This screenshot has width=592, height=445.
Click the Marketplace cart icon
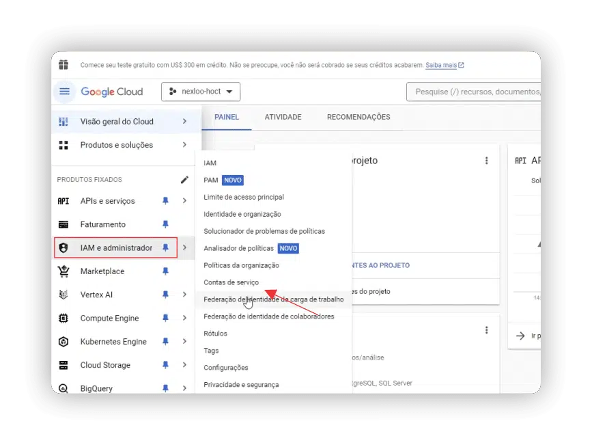click(x=64, y=271)
